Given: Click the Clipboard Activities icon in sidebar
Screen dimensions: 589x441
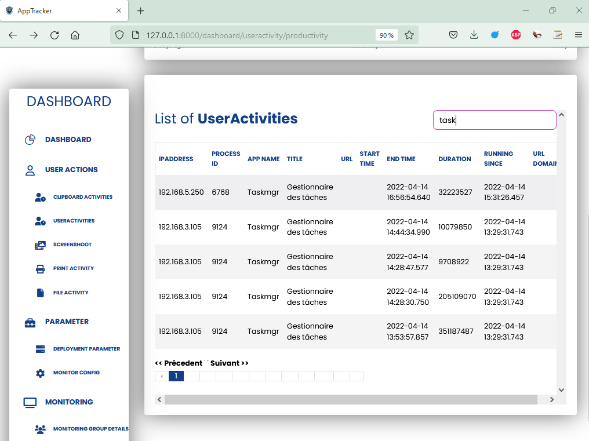Looking at the screenshot, I should coord(40,197).
